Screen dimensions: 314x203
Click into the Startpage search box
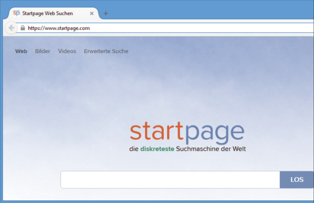coord(170,180)
